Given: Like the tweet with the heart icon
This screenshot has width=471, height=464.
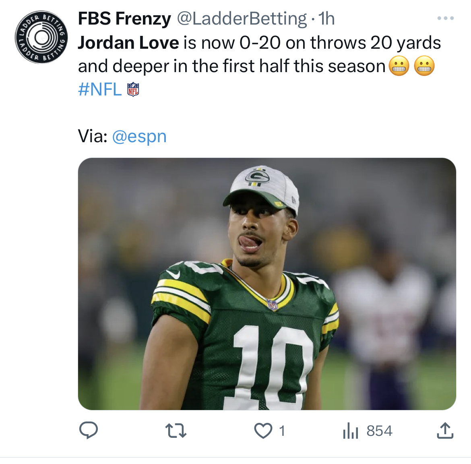Looking at the screenshot, I should [263, 430].
